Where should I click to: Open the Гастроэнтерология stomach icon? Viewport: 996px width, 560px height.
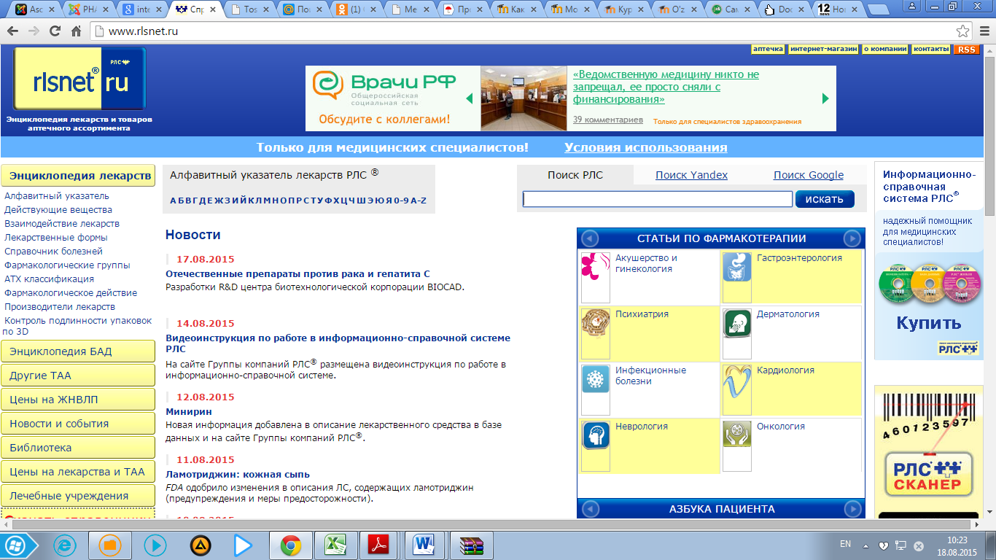(736, 277)
